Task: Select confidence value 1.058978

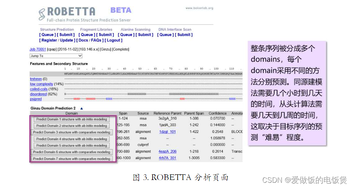Action: tap(218, 138)
